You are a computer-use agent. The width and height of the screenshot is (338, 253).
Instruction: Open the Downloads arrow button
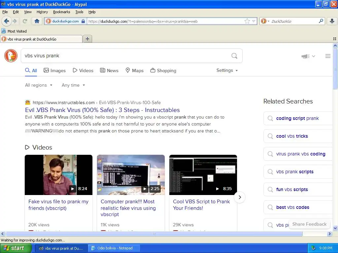pyautogui.click(x=332, y=21)
